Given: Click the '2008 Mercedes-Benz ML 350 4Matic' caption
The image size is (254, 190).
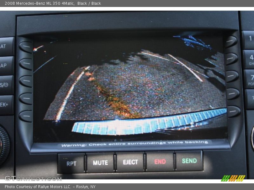Looking at the screenshot, I should click(40, 3).
